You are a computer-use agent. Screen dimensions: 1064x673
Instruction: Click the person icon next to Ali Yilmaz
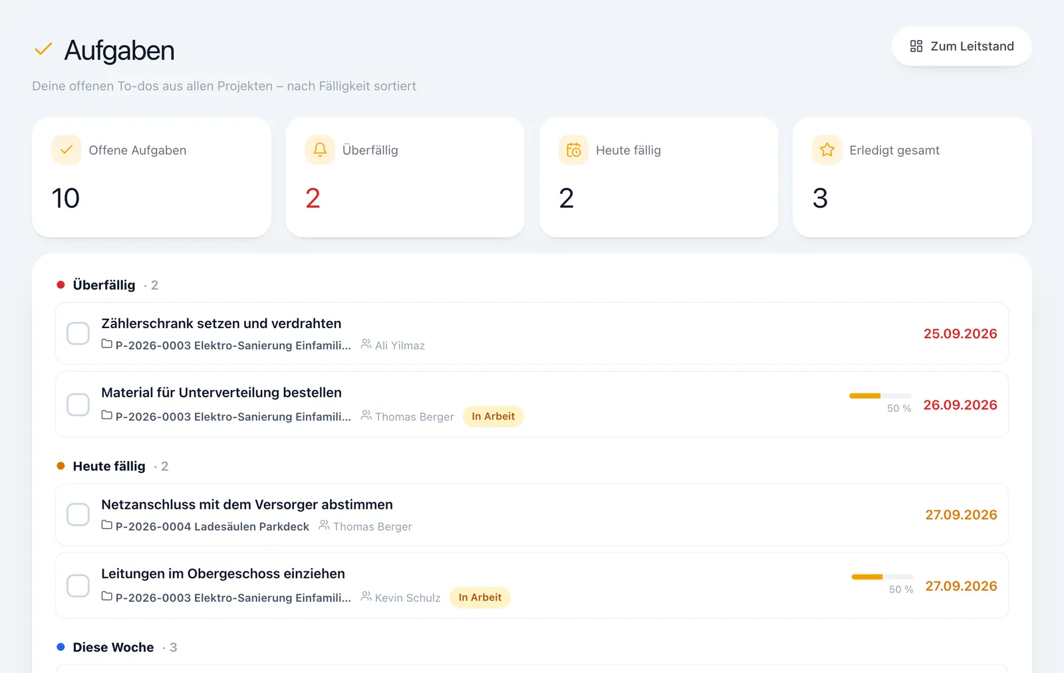366,344
